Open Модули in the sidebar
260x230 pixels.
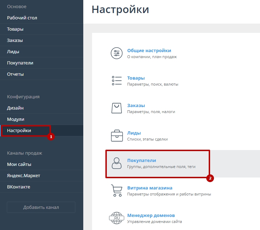pos(16,119)
